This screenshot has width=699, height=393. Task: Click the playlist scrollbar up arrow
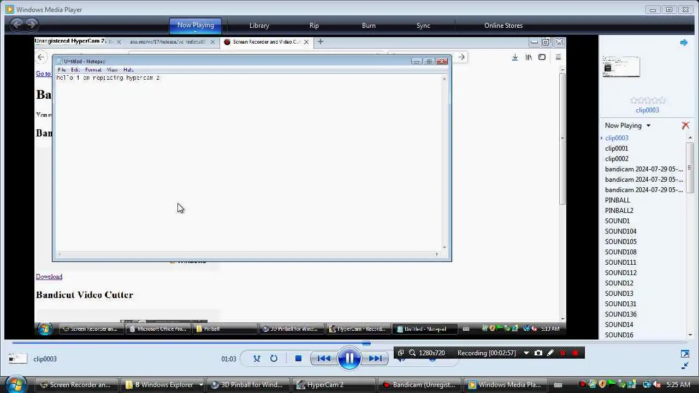[690, 138]
